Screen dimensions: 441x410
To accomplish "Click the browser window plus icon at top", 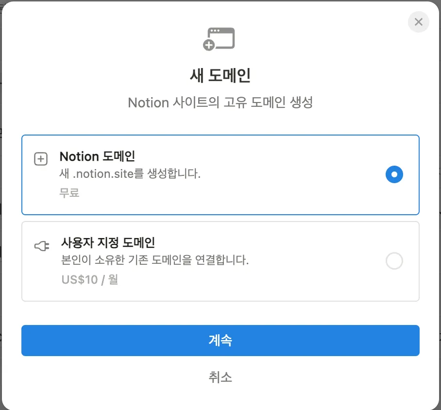I will click(219, 39).
